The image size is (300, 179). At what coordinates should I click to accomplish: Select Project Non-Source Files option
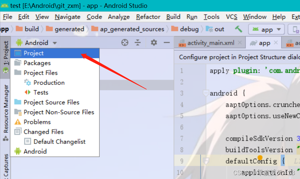(x=55, y=112)
